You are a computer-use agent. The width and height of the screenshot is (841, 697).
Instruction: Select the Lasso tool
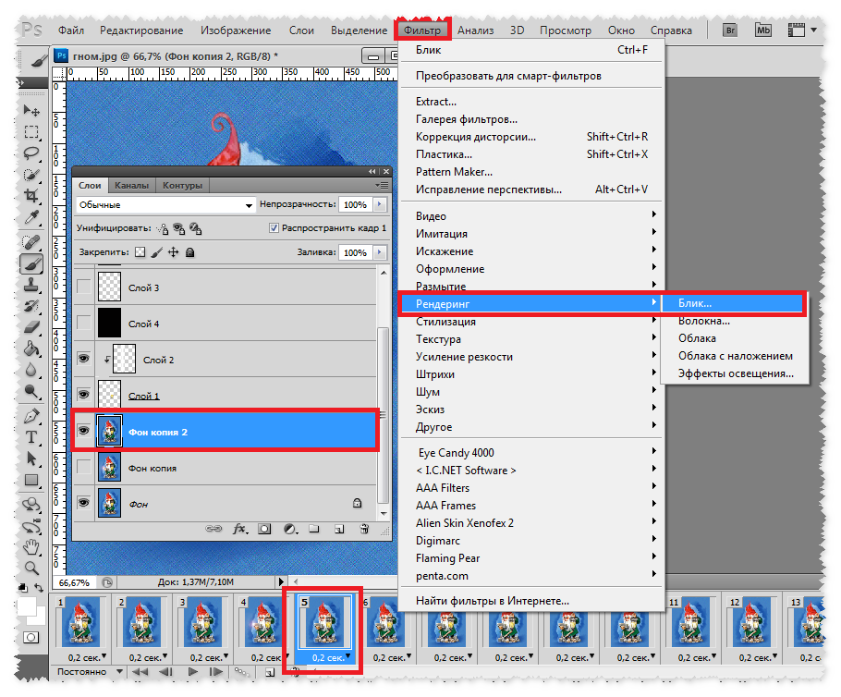[x=31, y=153]
